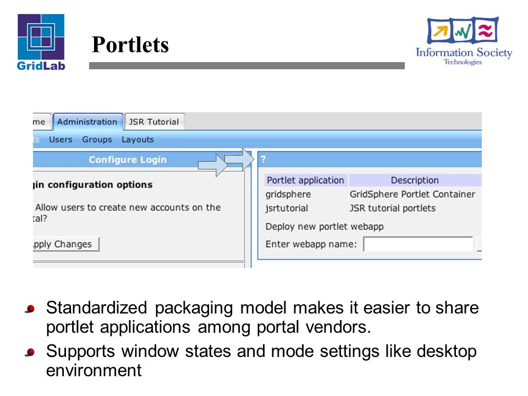Switch to the JSR Tutorial tab

[x=154, y=122]
